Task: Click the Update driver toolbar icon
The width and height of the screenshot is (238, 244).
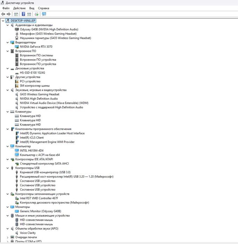Action: pyautogui.click(x=36, y=14)
